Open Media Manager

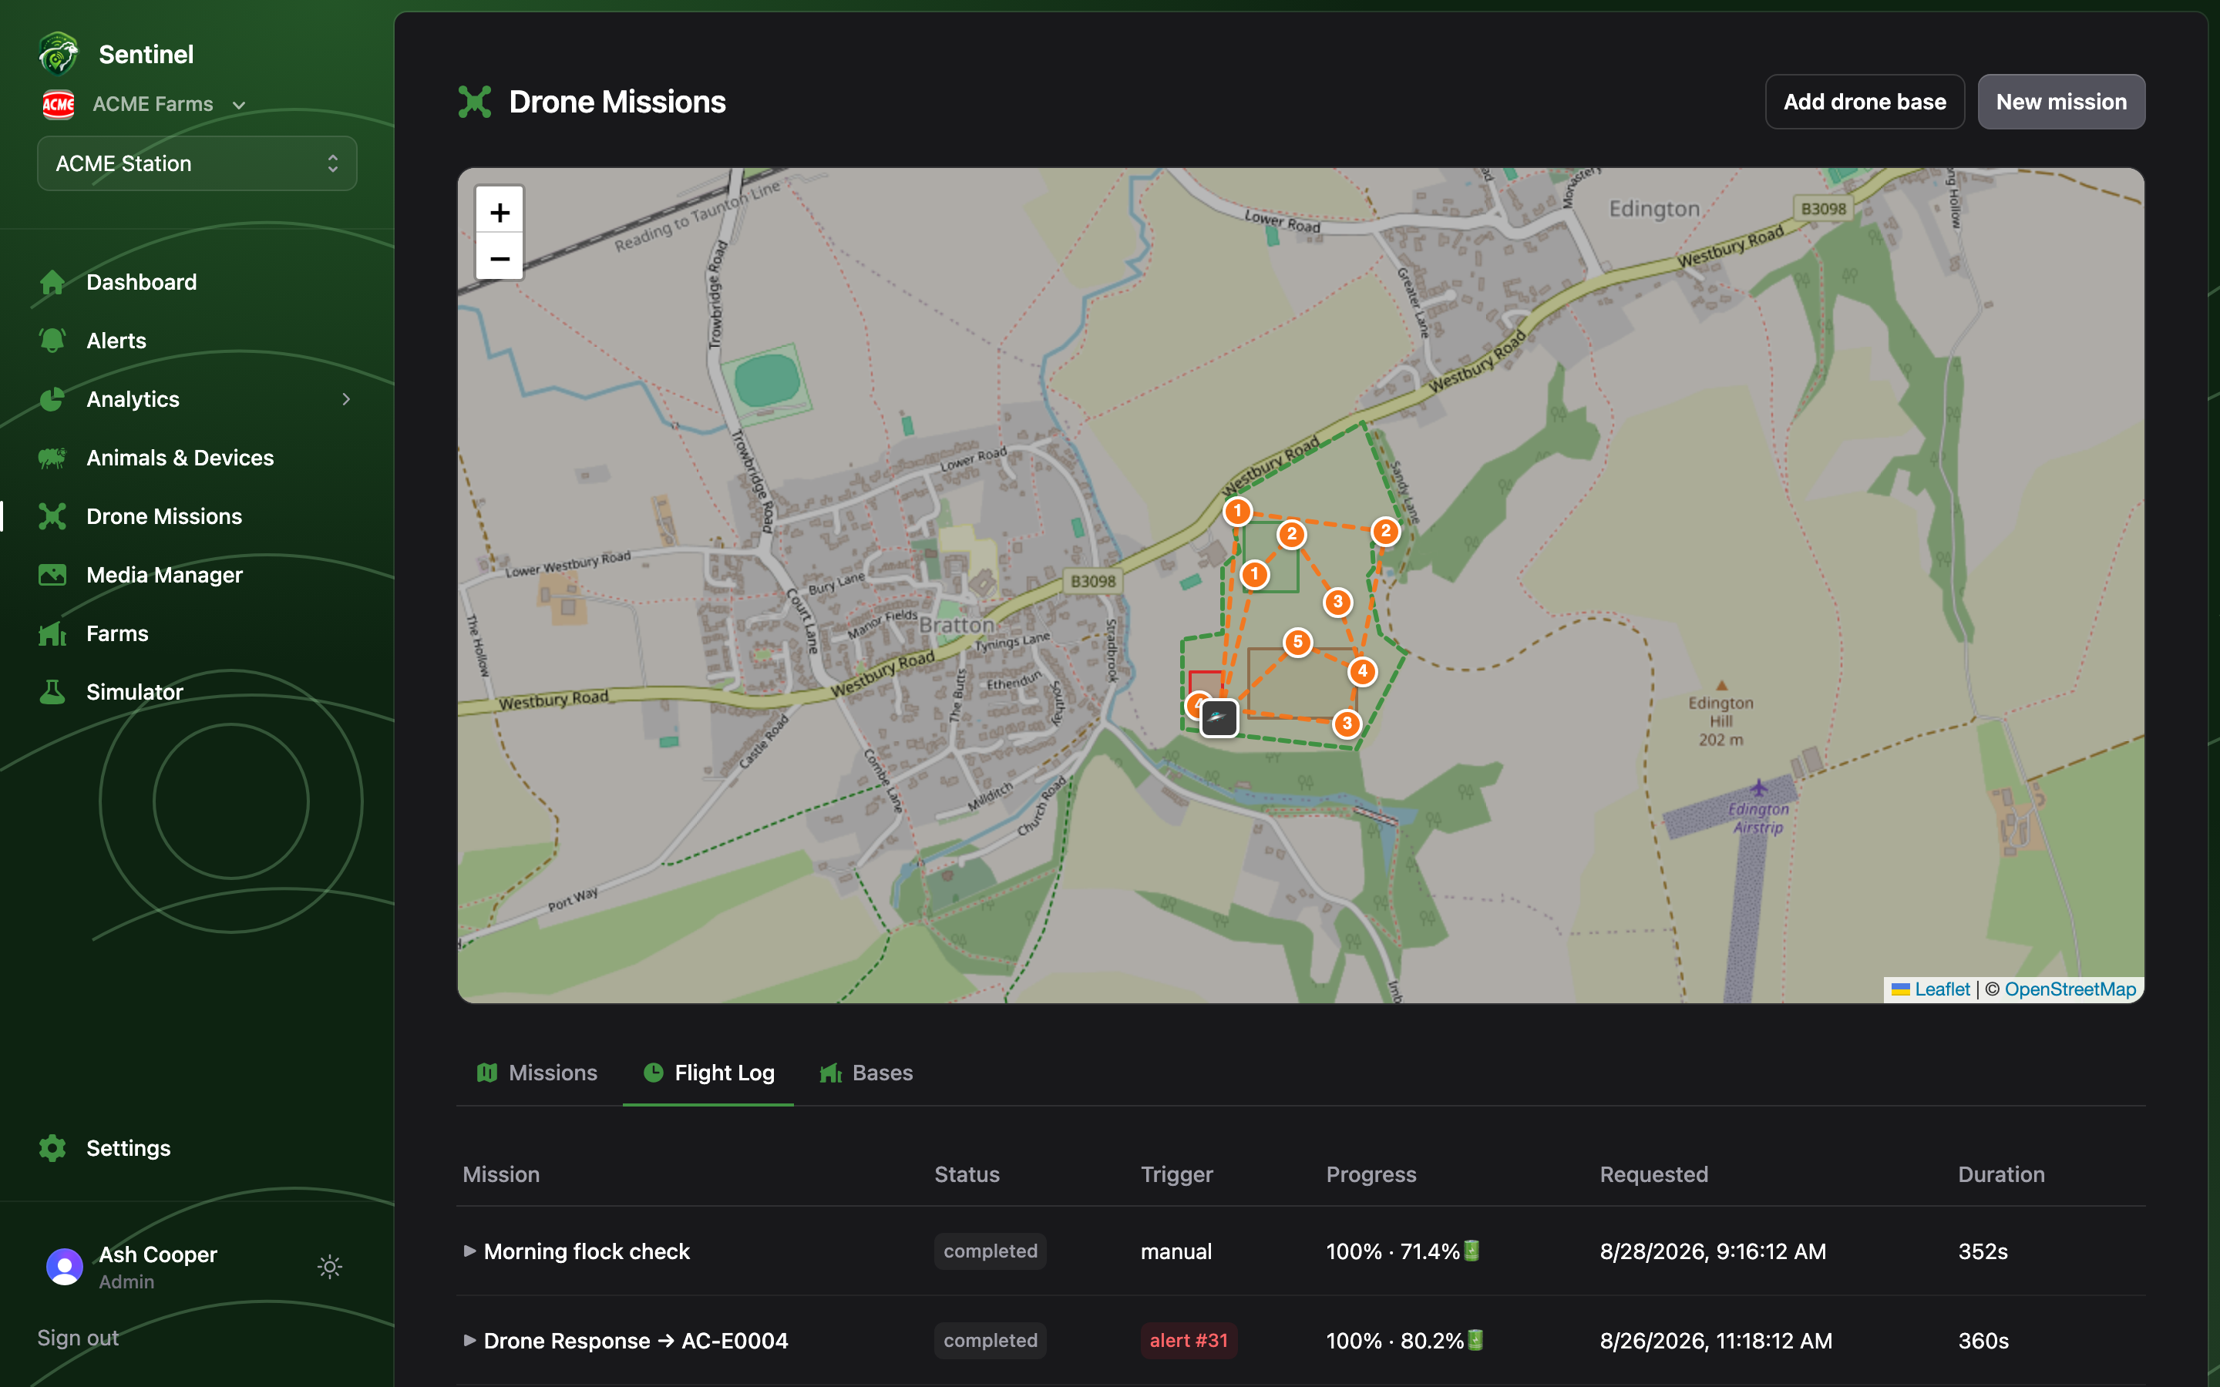click(x=164, y=575)
